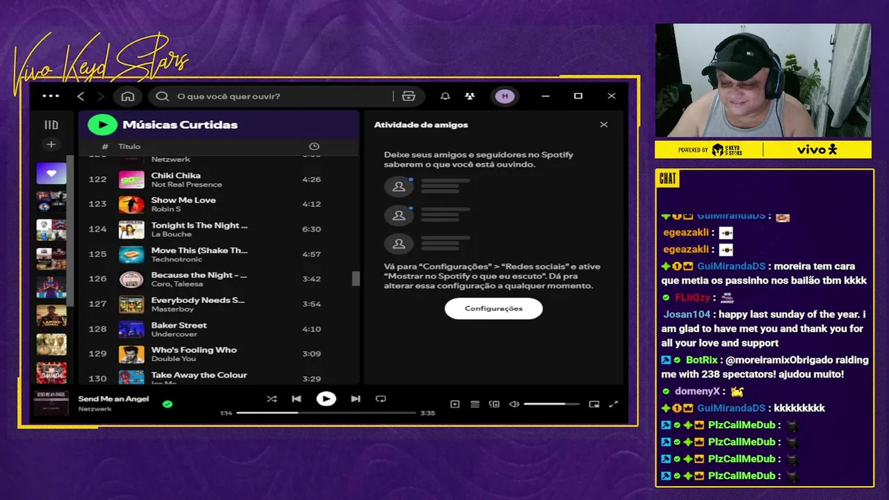This screenshot has height=500, width=889.
Task: Select the track Because the Night
Action: click(x=199, y=275)
